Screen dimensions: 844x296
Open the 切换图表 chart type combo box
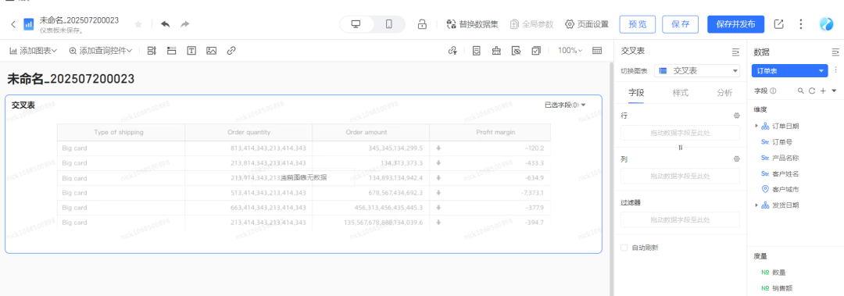point(698,70)
